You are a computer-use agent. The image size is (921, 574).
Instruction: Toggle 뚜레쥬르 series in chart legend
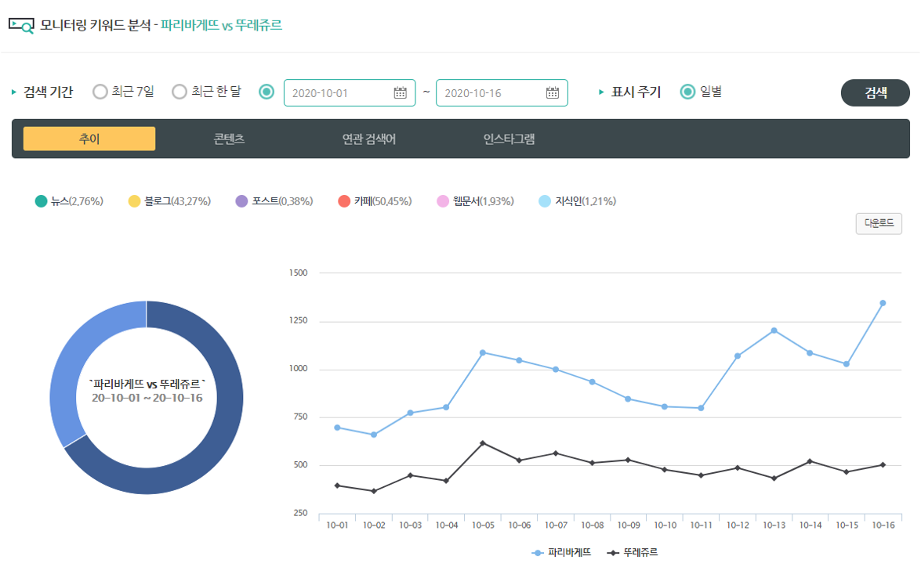click(633, 552)
